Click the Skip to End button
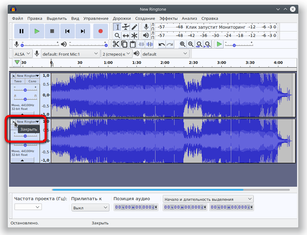 tap(83, 31)
